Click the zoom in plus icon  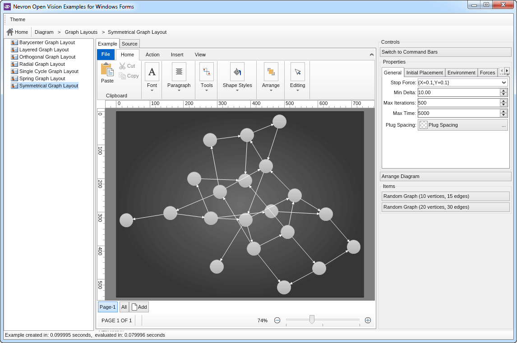pos(368,320)
